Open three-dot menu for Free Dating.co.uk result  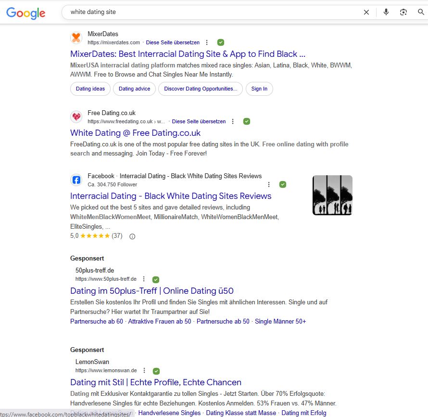tap(233, 121)
